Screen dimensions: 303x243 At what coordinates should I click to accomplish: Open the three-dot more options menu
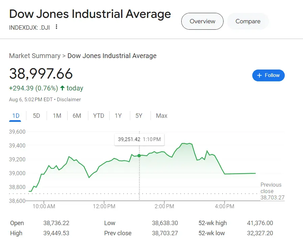(56, 27)
